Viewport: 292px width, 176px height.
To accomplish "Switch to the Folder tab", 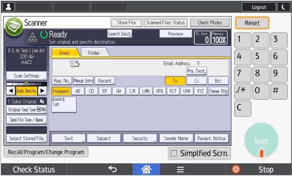I will [x=94, y=53].
